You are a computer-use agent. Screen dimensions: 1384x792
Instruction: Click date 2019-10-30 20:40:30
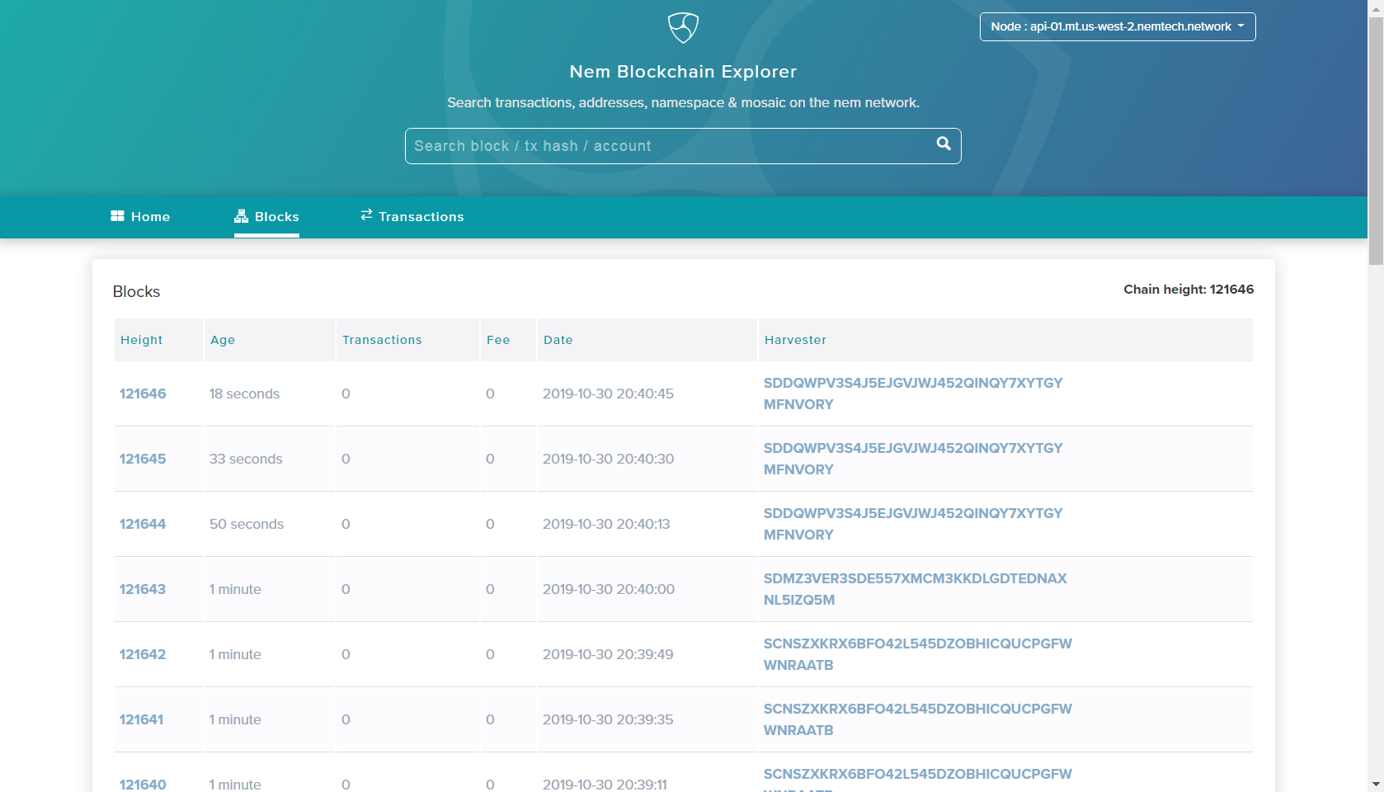point(608,459)
